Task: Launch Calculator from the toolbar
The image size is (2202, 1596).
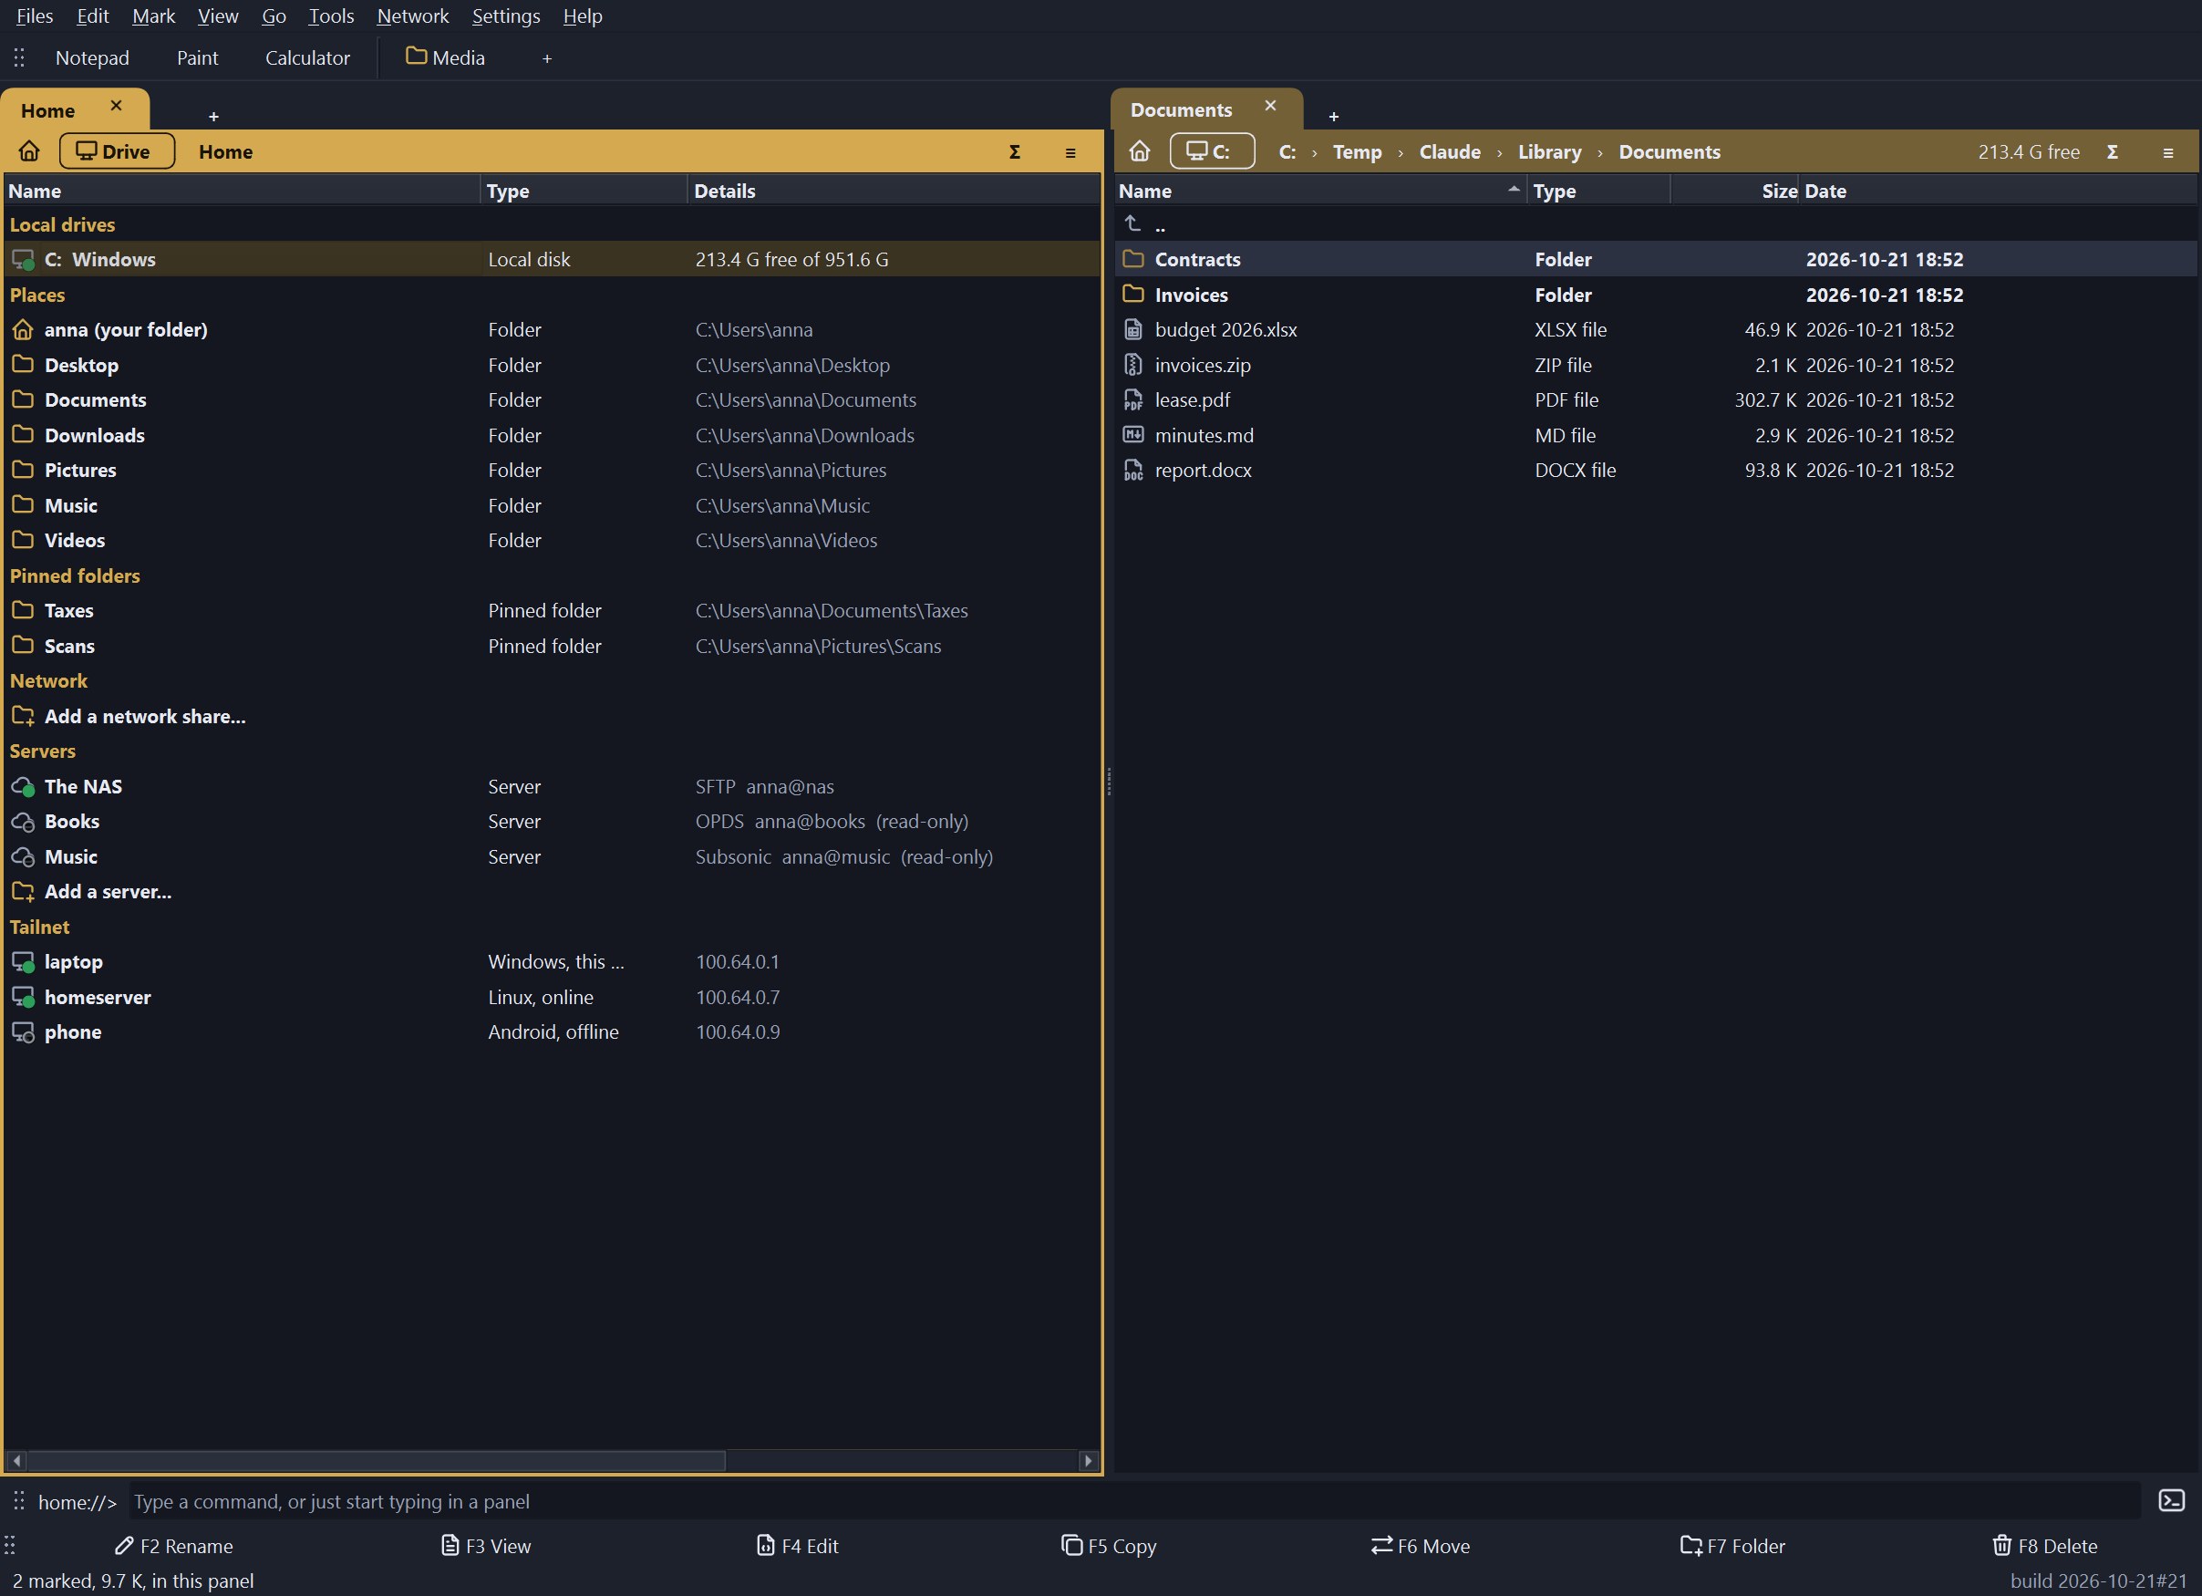Action: pyautogui.click(x=306, y=57)
